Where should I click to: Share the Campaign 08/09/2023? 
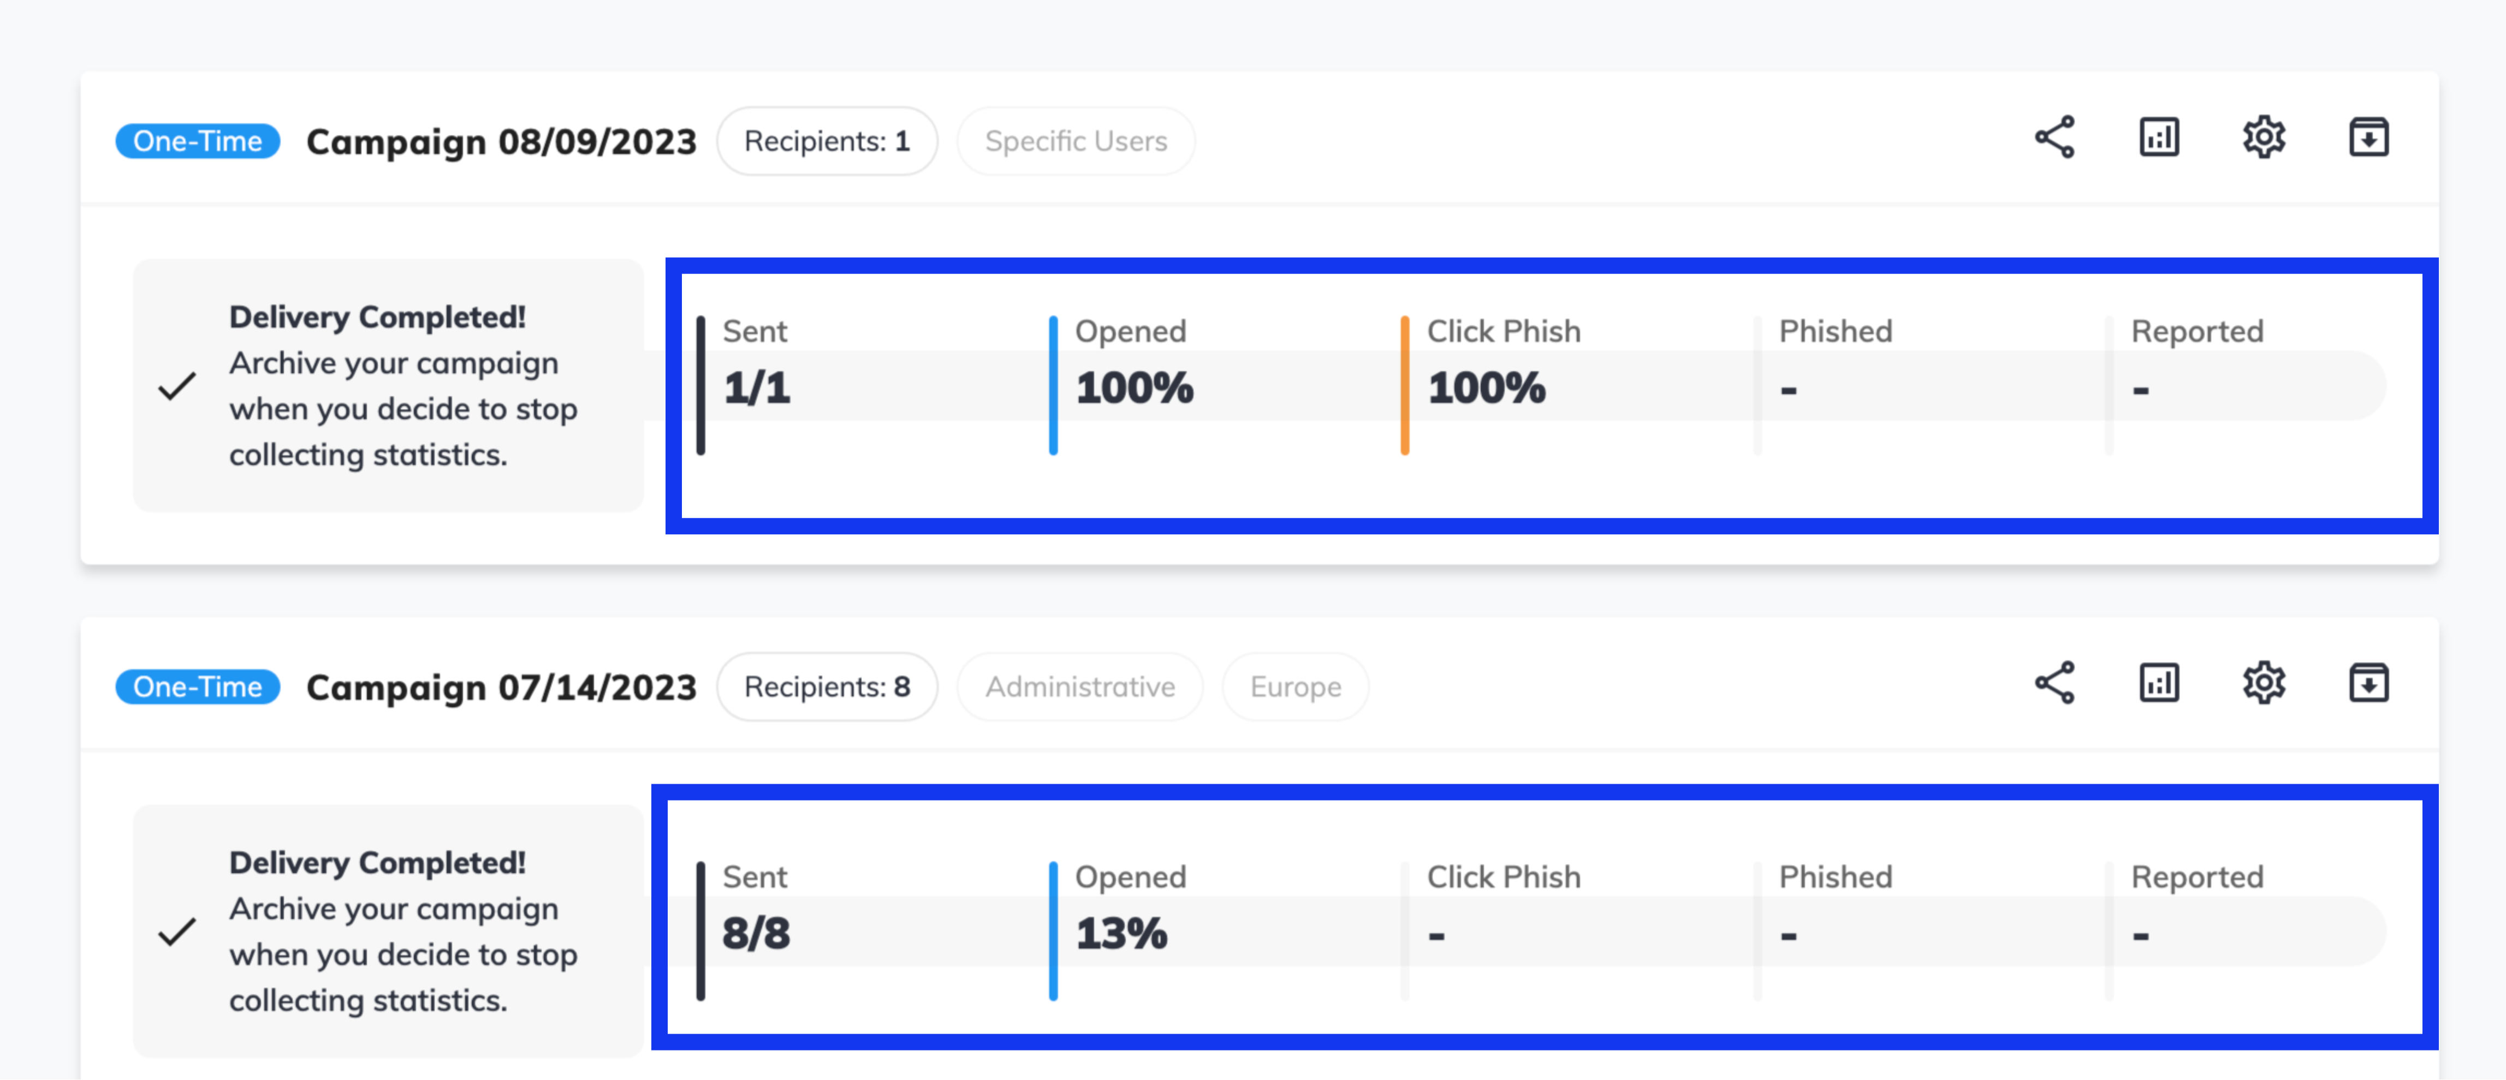[x=2053, y=138]
